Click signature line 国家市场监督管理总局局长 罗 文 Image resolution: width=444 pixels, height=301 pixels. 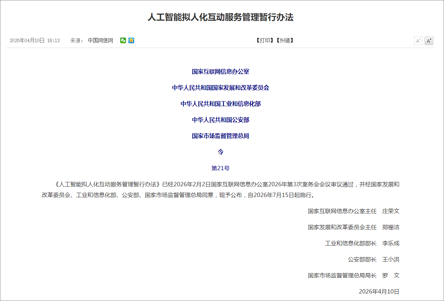coord(353,275)
